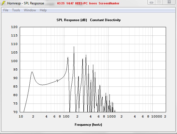Click the 85 value on the dB axis
Screen dimensions: 177x134
(15, 86)
